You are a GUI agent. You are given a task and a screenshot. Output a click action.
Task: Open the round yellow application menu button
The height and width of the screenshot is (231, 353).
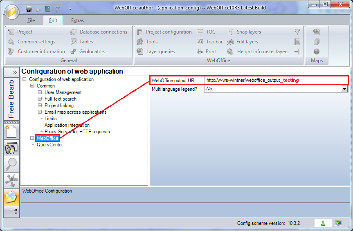click(12, 12)
